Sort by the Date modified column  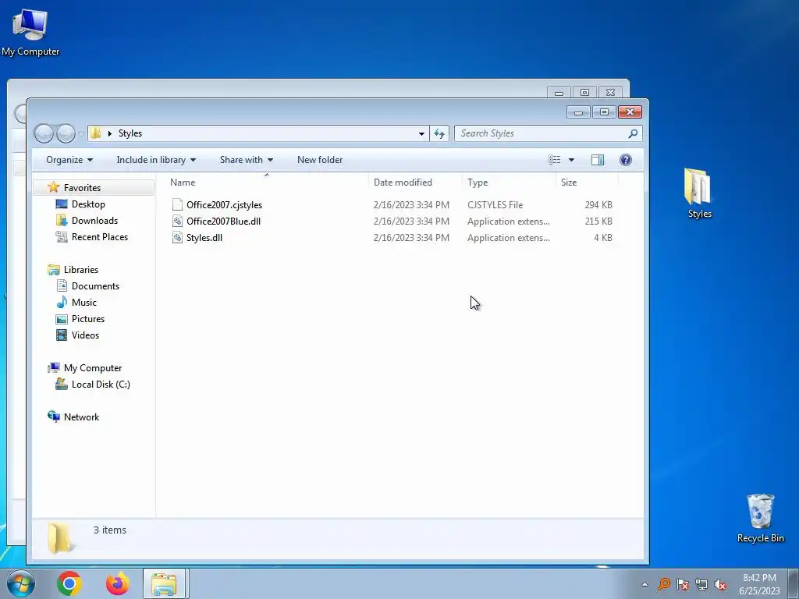pos(415,183)
